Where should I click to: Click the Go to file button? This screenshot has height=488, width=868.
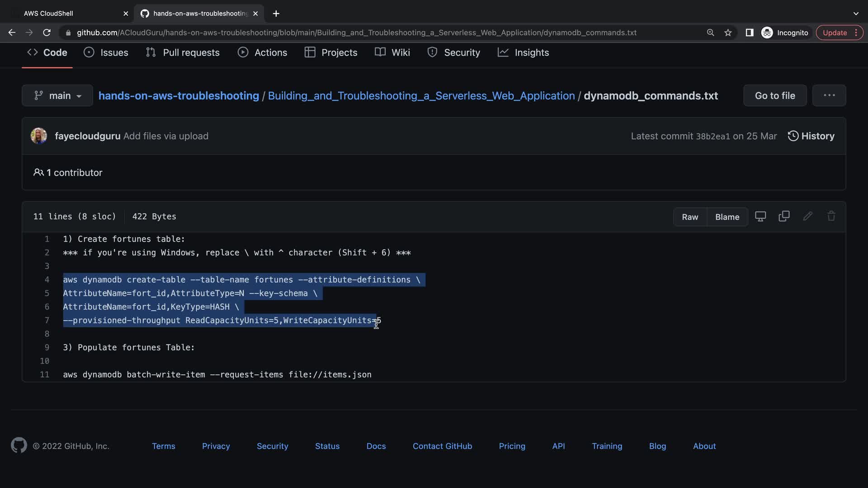tap(774, 96)
